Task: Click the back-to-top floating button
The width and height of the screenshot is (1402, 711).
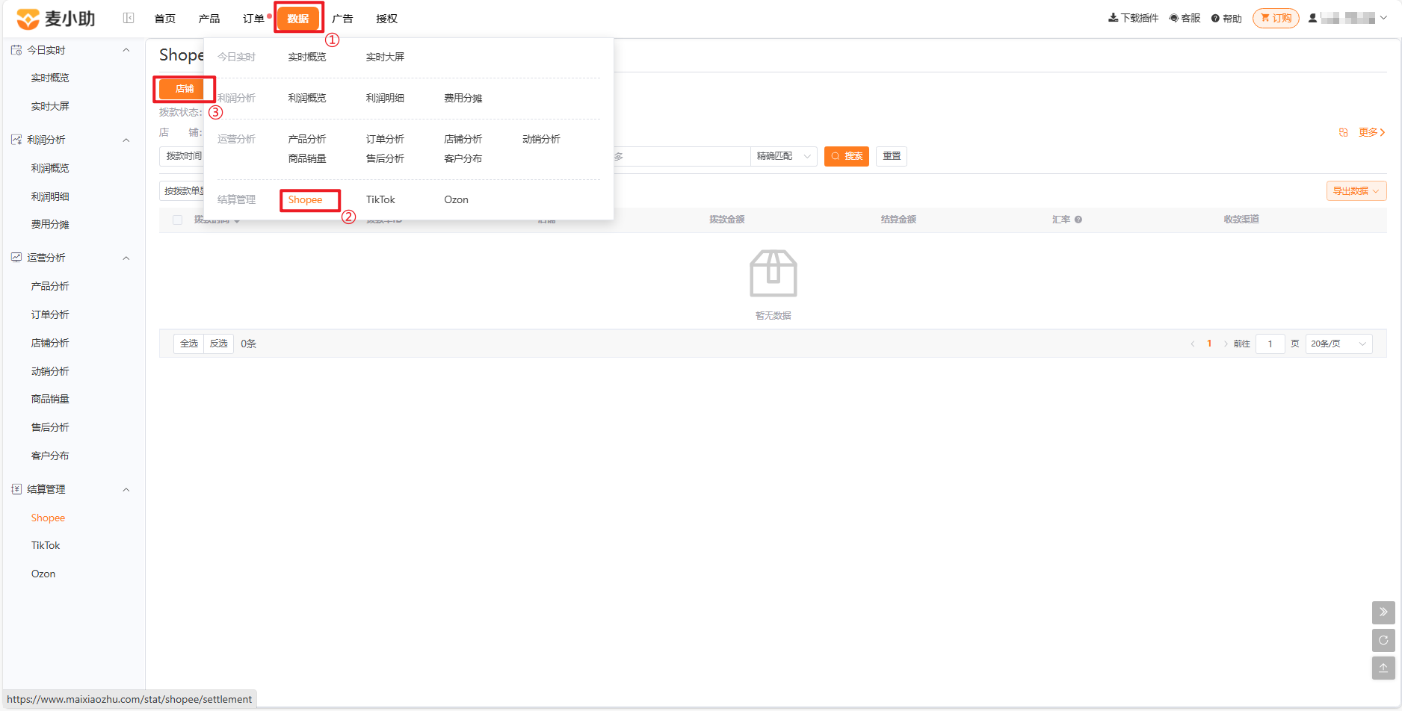Action: [x=1383, y=668]
